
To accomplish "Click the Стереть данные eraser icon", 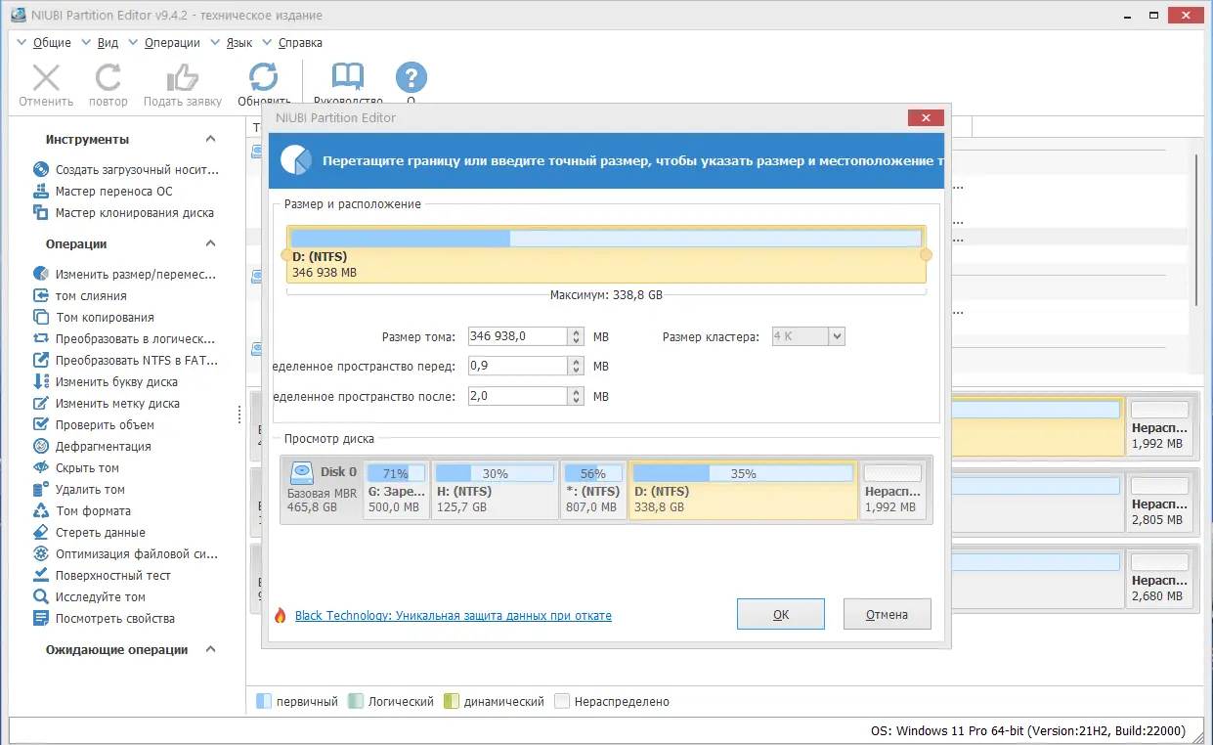I will (x=41, y=533).
